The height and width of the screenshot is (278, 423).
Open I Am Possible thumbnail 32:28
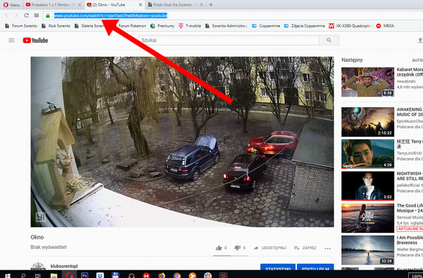[x=368, y=251]
